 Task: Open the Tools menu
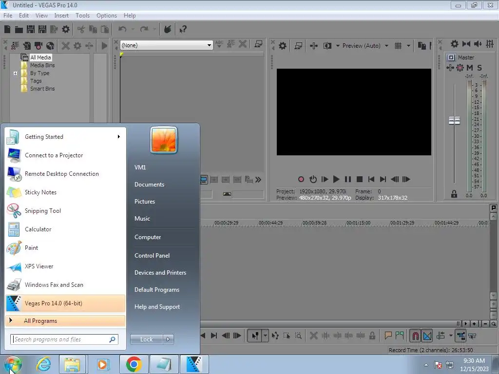coord(82,16)
